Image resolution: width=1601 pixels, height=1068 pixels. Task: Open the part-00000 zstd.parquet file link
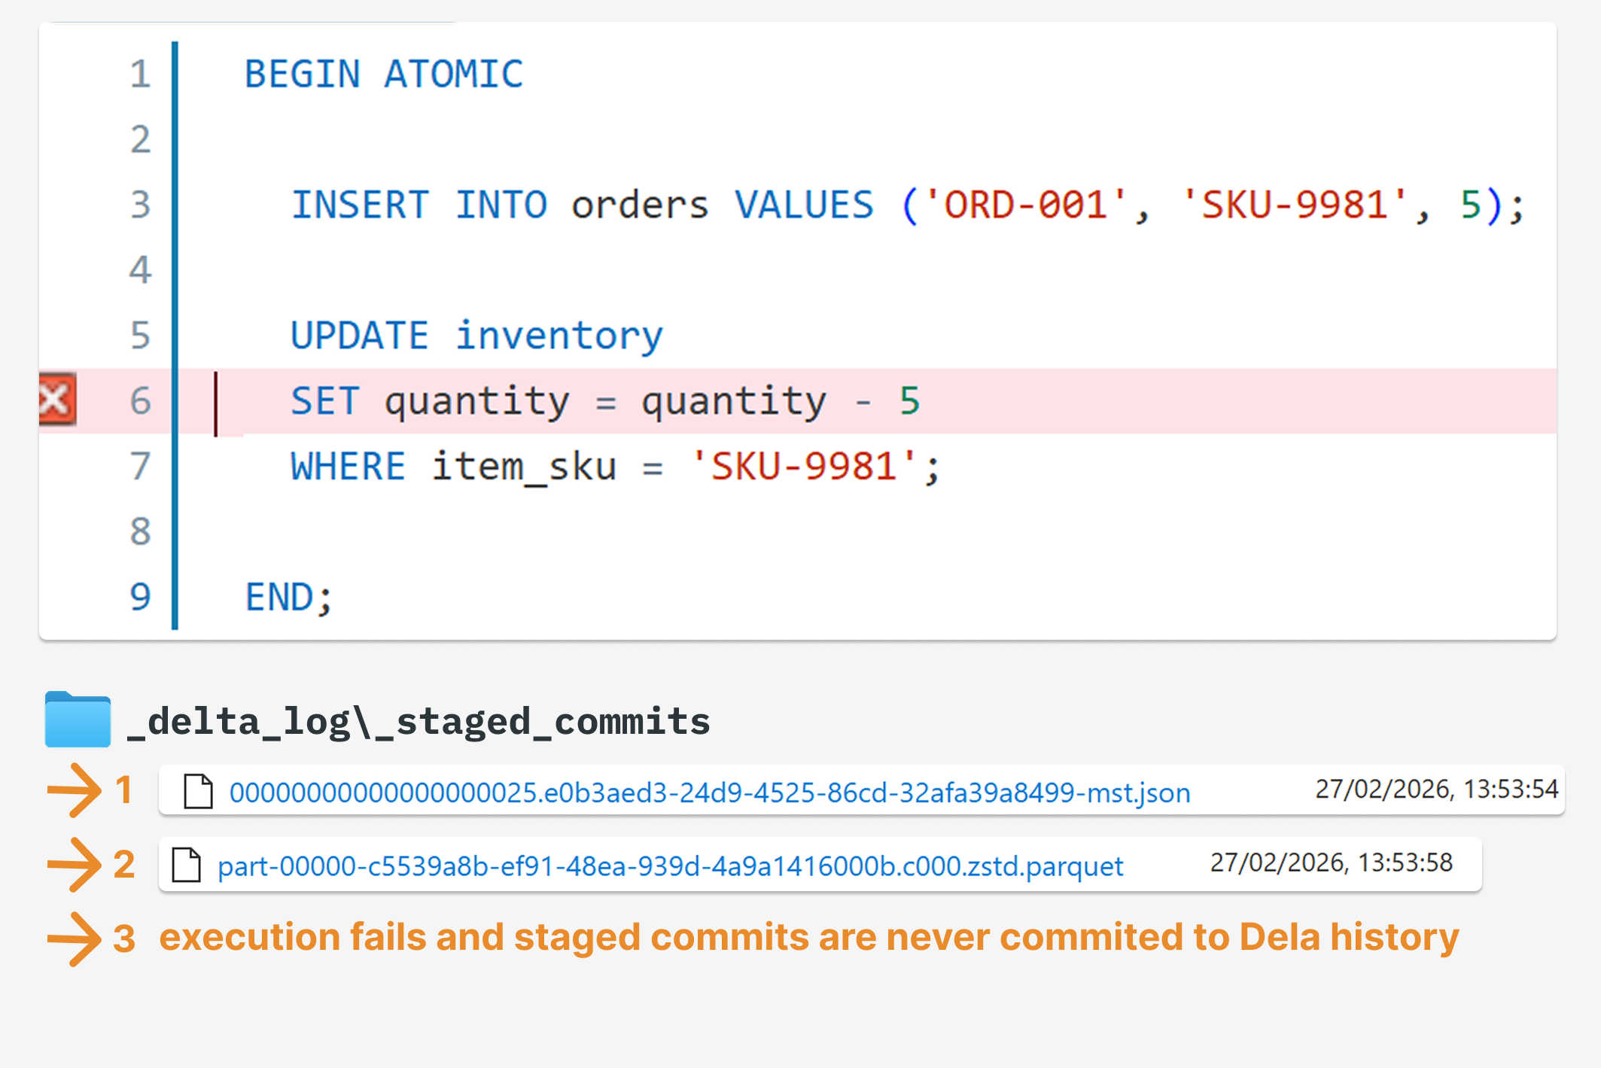pos(670,866)
